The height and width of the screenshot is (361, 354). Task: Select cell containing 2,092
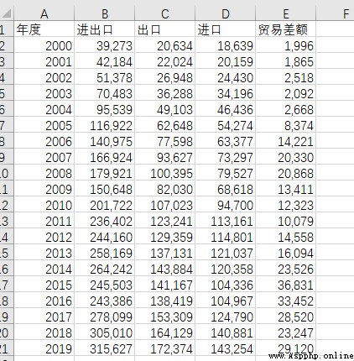pos(286,93)
